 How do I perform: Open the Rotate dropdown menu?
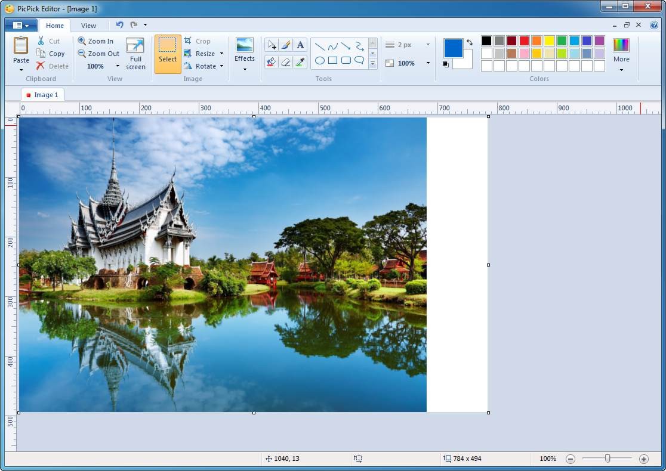click(221, 66)
